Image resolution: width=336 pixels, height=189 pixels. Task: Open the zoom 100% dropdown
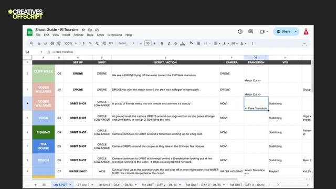tap(70, 43)
